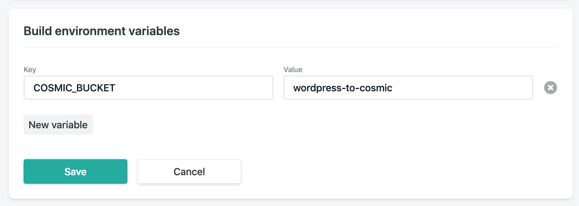The image size is (579, 206).
Task: Click the white Cancel button
Action: coord(189,172)
